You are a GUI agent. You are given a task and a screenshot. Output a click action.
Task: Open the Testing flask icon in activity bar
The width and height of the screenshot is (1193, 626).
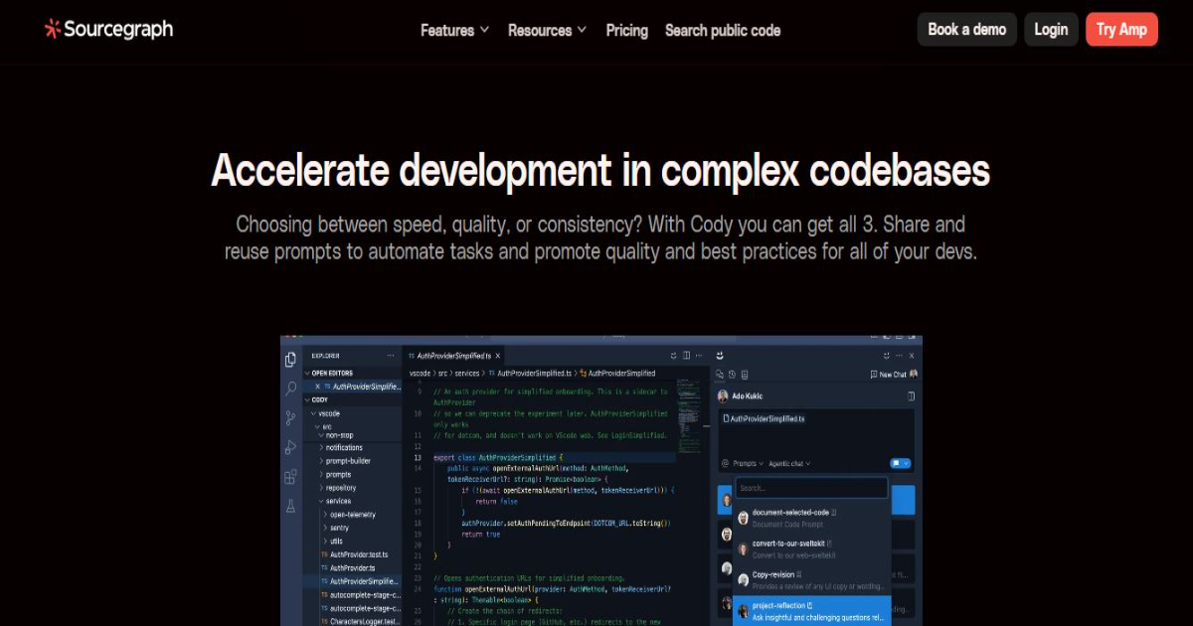coord(290,506)
